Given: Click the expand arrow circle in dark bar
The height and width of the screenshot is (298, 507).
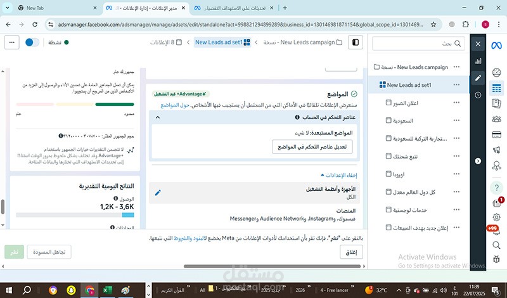Looking at the screenshot, I should pos(478,161).
